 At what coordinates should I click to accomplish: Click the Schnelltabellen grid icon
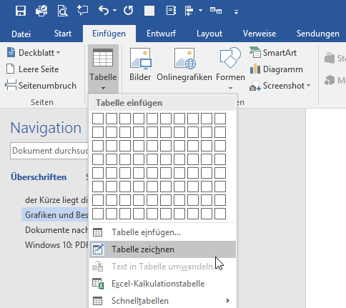[97, 301]
